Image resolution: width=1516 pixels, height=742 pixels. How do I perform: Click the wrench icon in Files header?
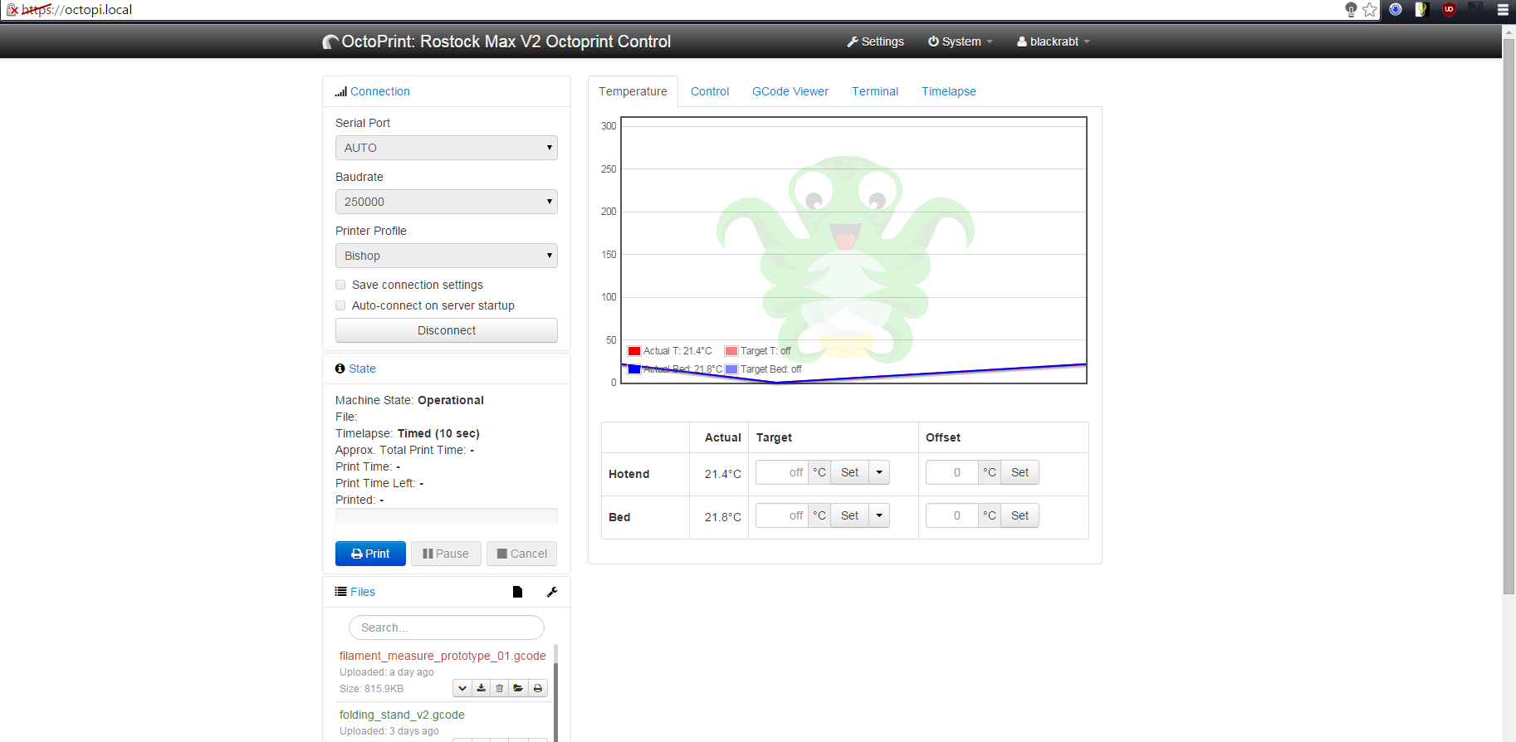(552, 592)
